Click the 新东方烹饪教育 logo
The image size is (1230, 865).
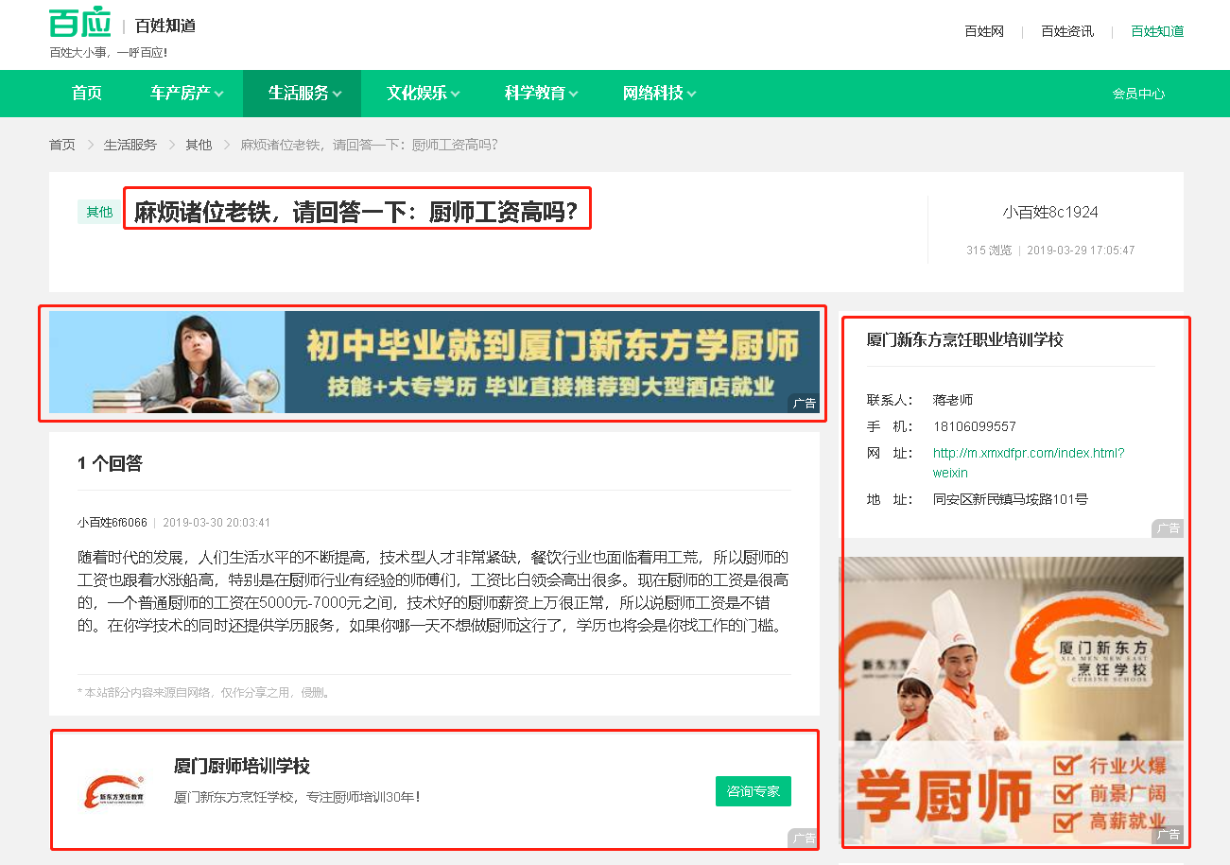[113, 791]
